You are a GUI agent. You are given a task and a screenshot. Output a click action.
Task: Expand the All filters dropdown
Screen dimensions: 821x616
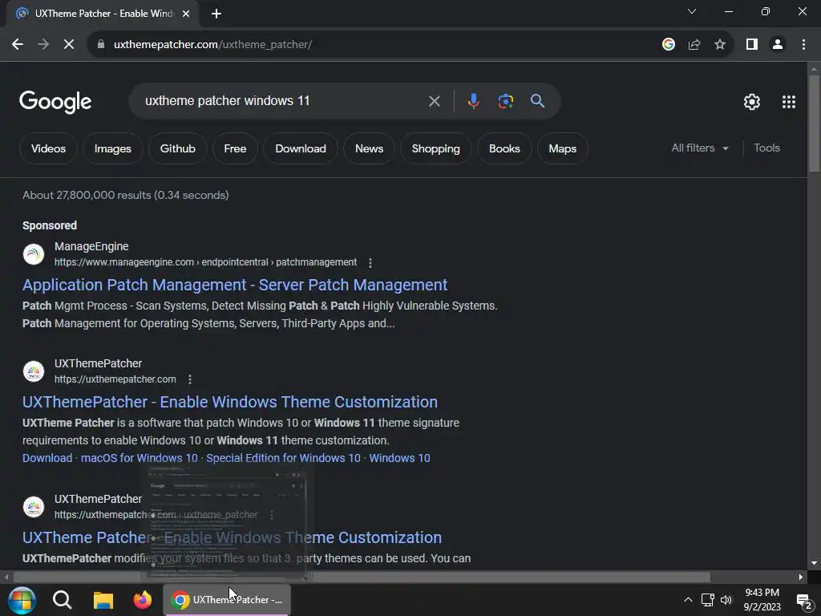700,148
